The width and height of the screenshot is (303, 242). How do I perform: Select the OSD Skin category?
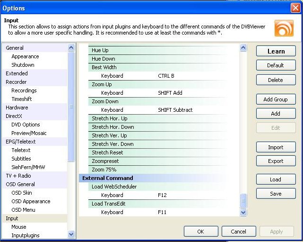click(x=22, y=193)
